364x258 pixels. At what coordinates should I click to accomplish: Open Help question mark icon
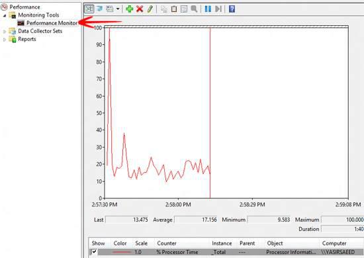(x=232, y=9)
